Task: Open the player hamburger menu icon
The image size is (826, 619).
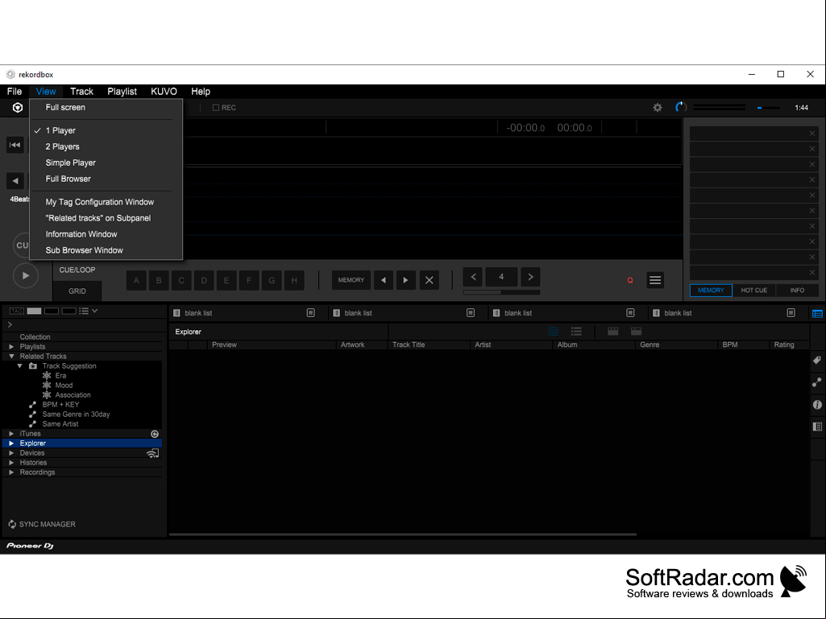Action: point(655,280)
